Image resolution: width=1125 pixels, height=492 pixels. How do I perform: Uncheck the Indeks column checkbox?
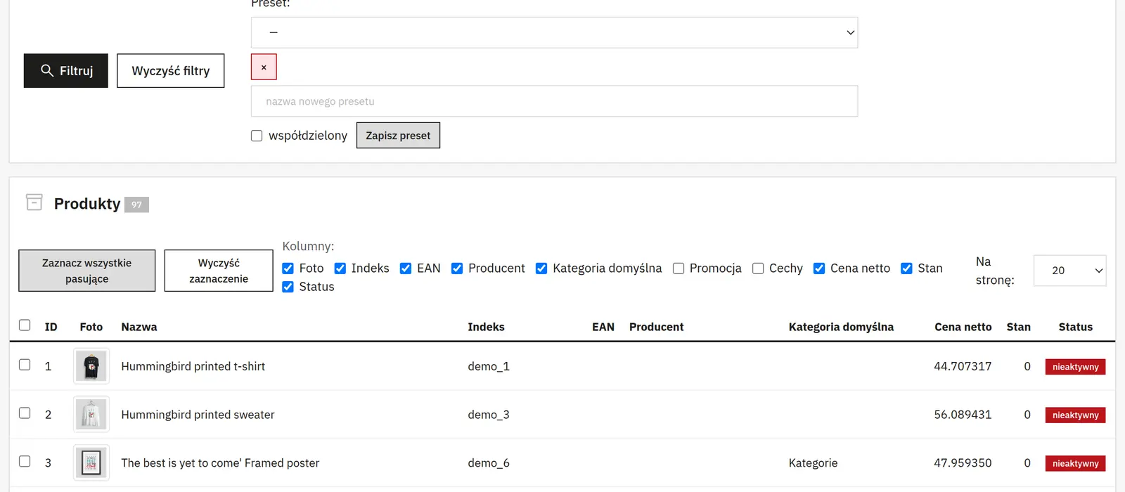[x=340, y=268]
